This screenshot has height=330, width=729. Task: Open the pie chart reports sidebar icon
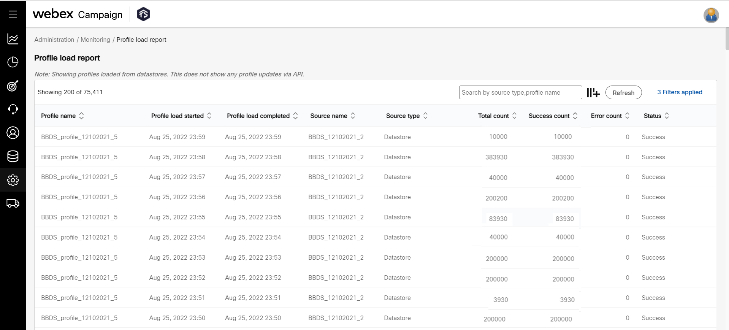(13, 62)
